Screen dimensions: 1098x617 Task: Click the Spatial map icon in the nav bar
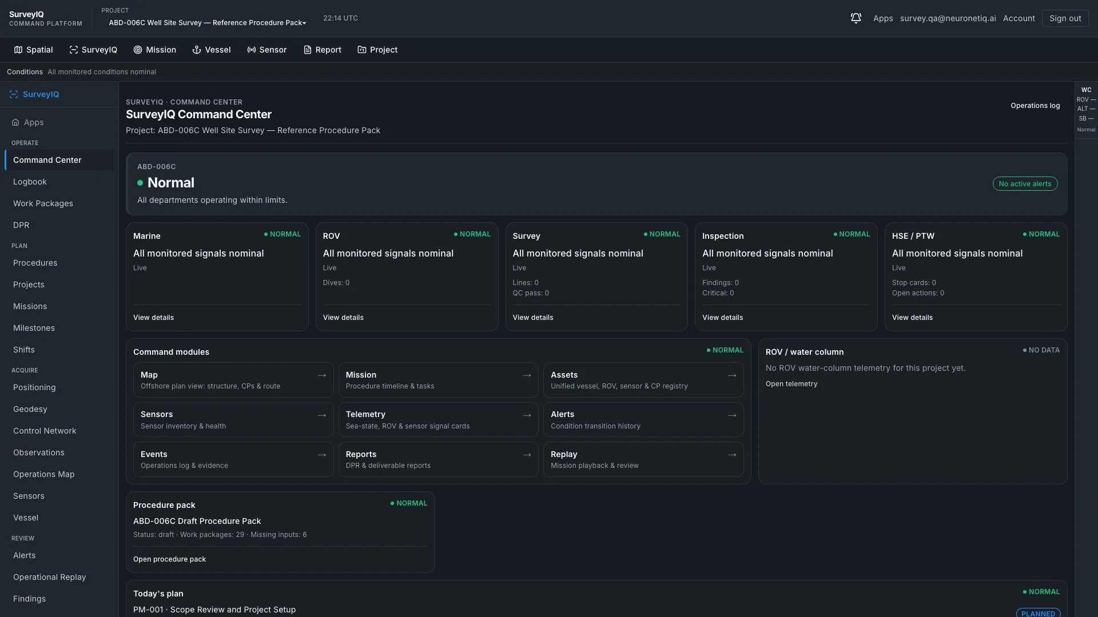pos(18,50)
